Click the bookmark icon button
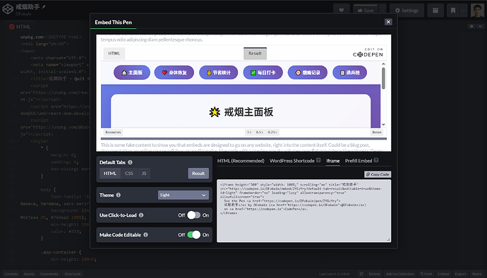487x278 pixels. coord(453,11)
